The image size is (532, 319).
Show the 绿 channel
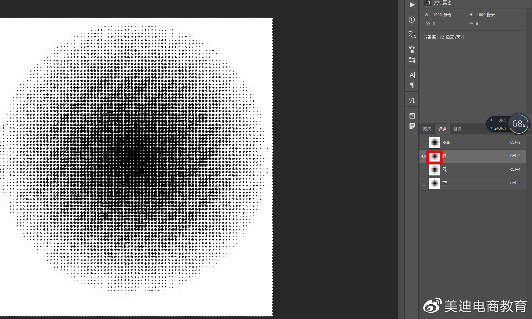[424, 170]
